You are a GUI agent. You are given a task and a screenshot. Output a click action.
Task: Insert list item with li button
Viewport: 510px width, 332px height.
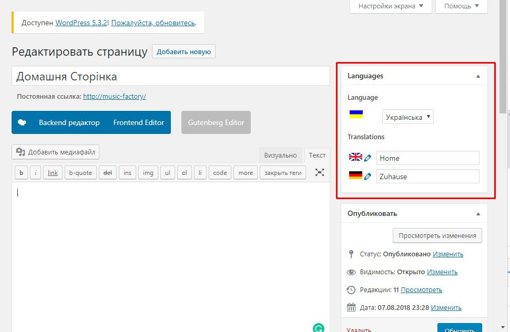(200, 173)
